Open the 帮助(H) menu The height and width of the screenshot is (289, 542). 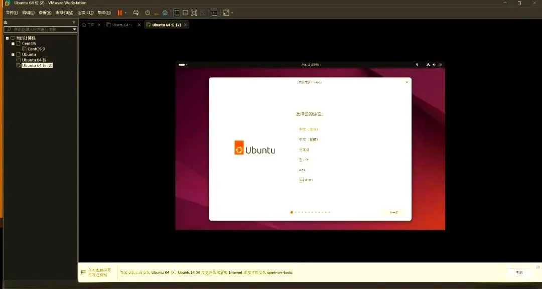pos(104,13)
